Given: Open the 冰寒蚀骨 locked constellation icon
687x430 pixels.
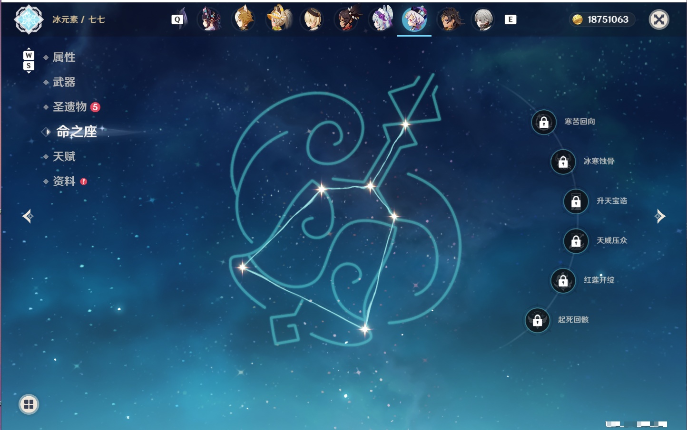Looking at the screenshot, I should click(x=563, y=162).
